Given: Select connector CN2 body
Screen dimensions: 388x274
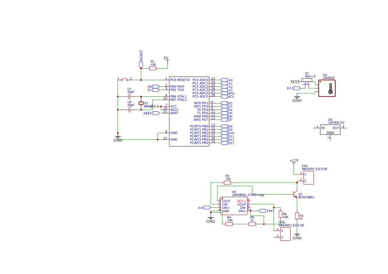Looking at the screenshot, I should (x=285, y=234).
